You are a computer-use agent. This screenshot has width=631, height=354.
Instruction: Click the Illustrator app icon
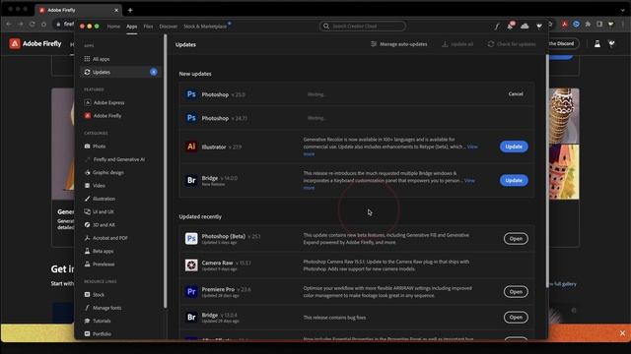pyautogui.click(x=191, y=147)
